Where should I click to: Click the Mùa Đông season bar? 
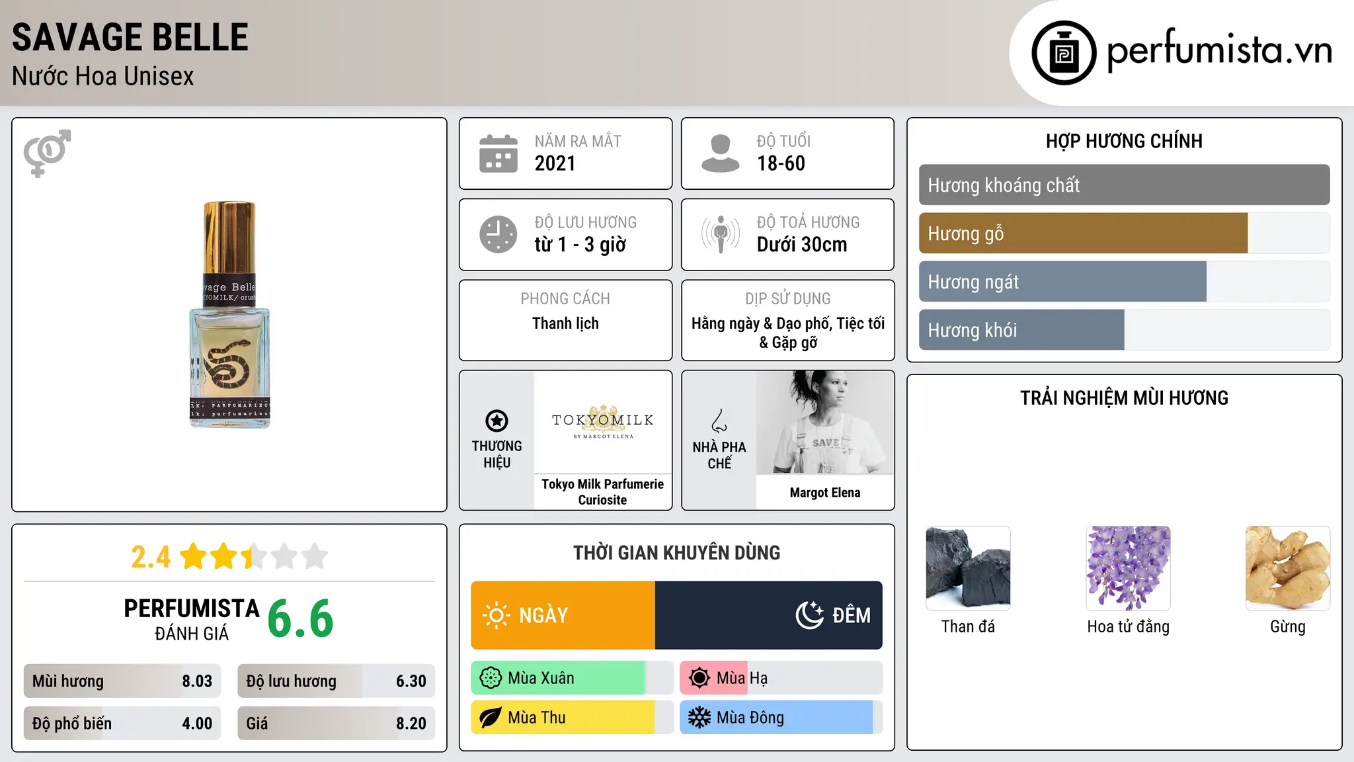(x=781, y=718)
